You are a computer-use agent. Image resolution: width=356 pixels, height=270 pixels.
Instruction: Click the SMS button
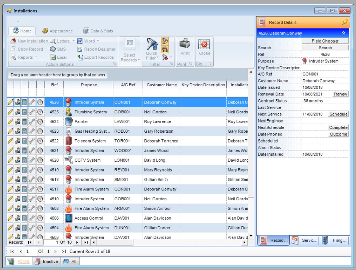(58, 49)
